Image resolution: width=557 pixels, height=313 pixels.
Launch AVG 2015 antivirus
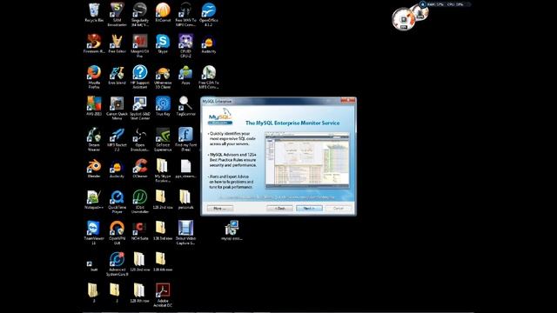click(94, 106)
